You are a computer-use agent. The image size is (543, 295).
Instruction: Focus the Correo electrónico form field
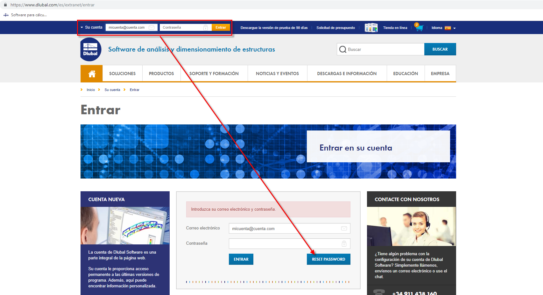click(290, 228)
